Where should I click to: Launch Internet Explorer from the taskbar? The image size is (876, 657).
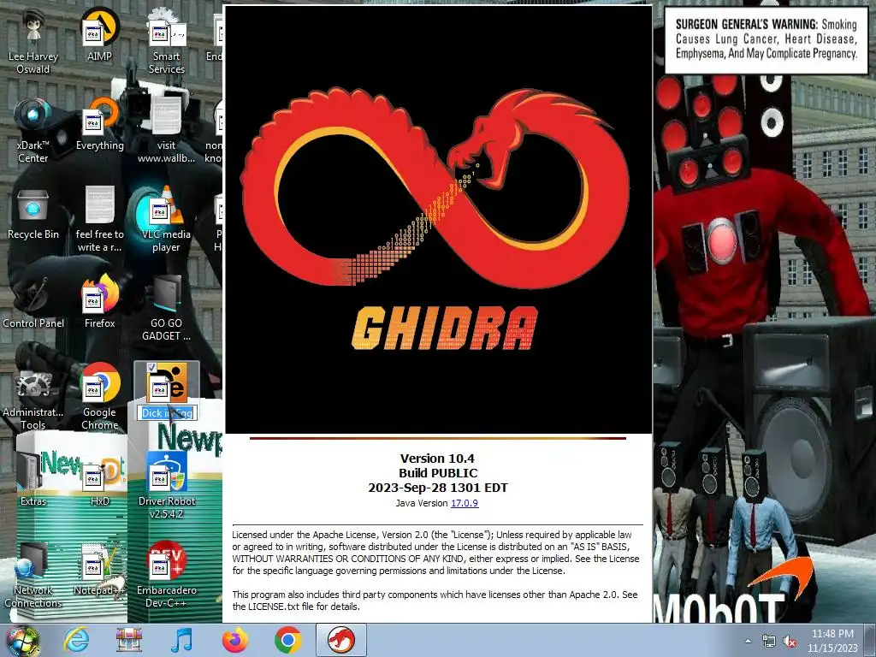[76, 640]
